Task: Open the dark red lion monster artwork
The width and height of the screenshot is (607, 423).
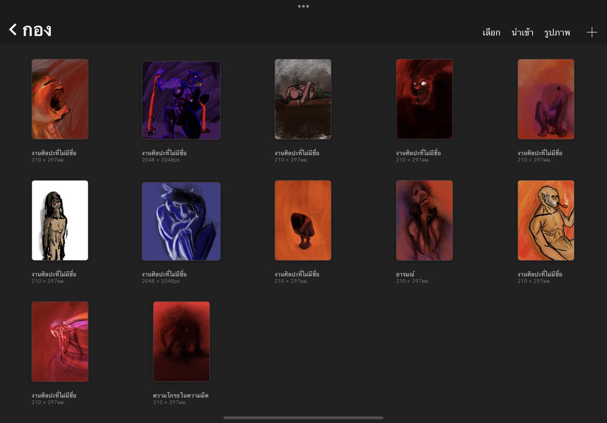Action: [x=424, y=99]
